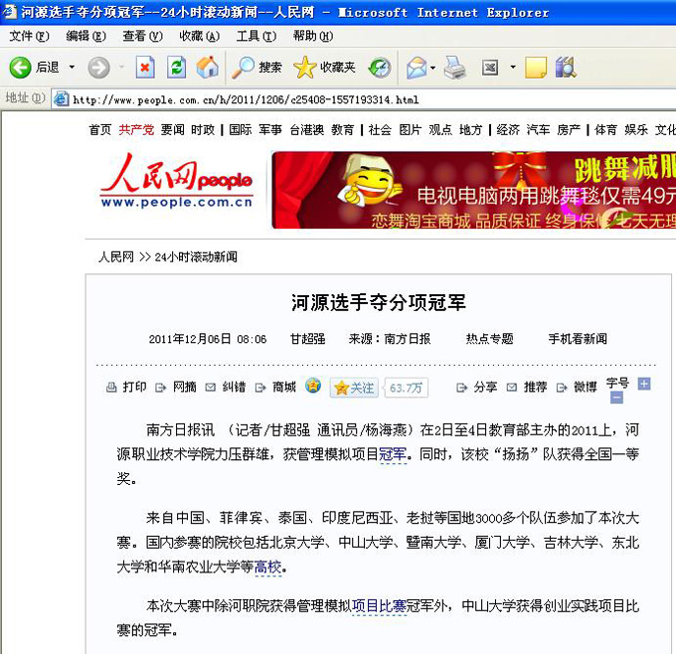Viewport: 676px width, 654px height.
Task: Open the History toolbar icon
Action: 380,68
